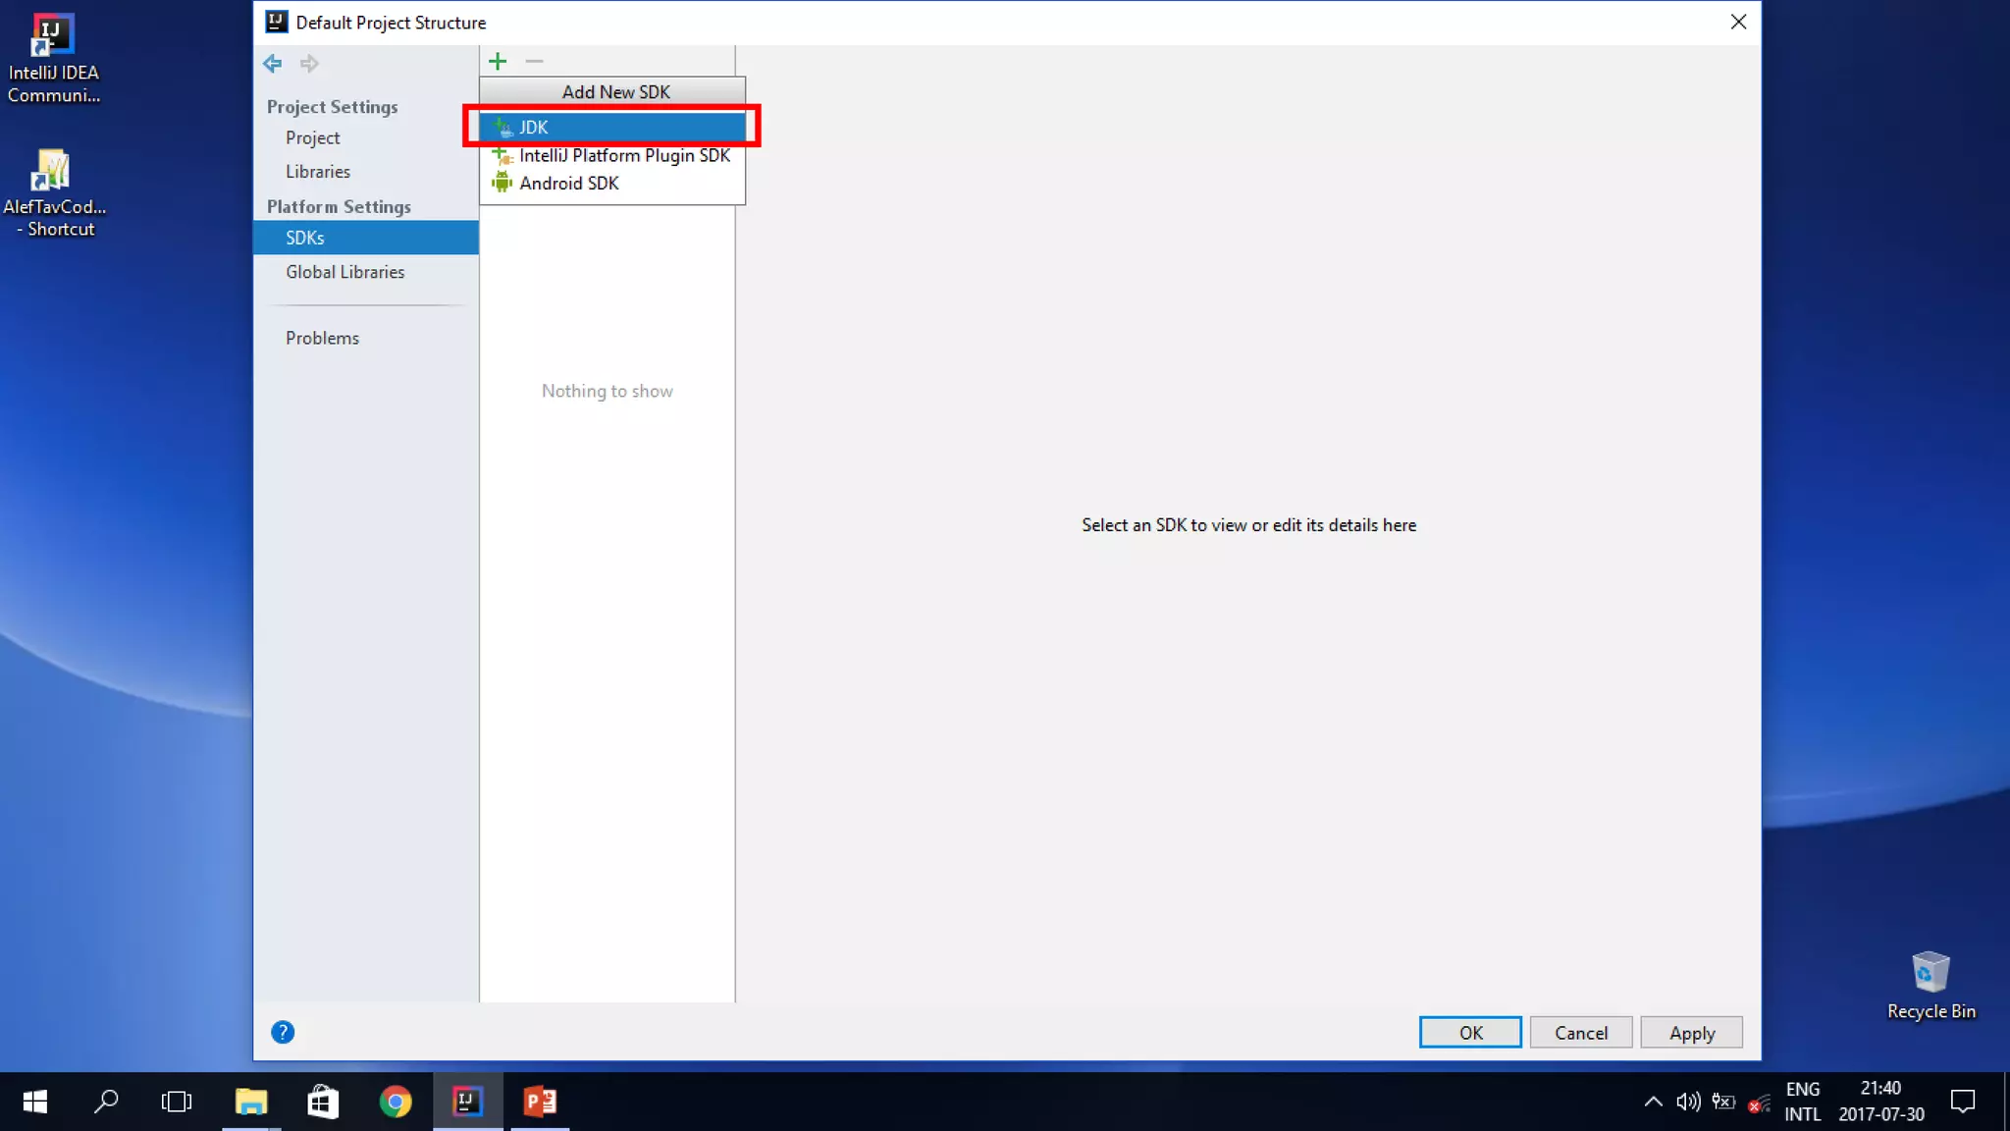Click the Project Settings heading
The width and height of the screenshot is (2010, 1131).
(333, 107)
